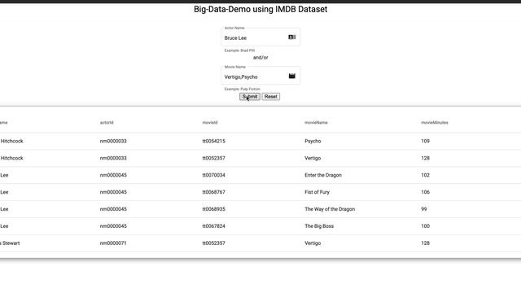Click the 109 minutes cell
521x293 pixels.
[425, 141]
